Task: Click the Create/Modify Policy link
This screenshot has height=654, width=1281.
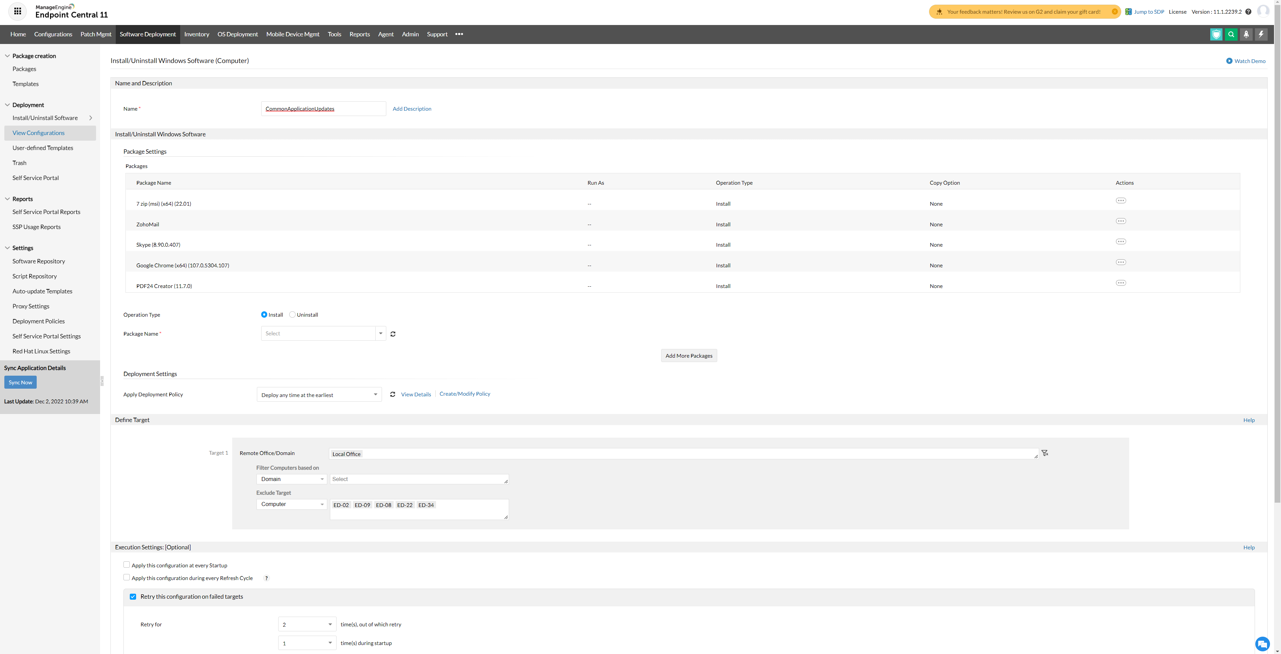Action: [464, 394]
